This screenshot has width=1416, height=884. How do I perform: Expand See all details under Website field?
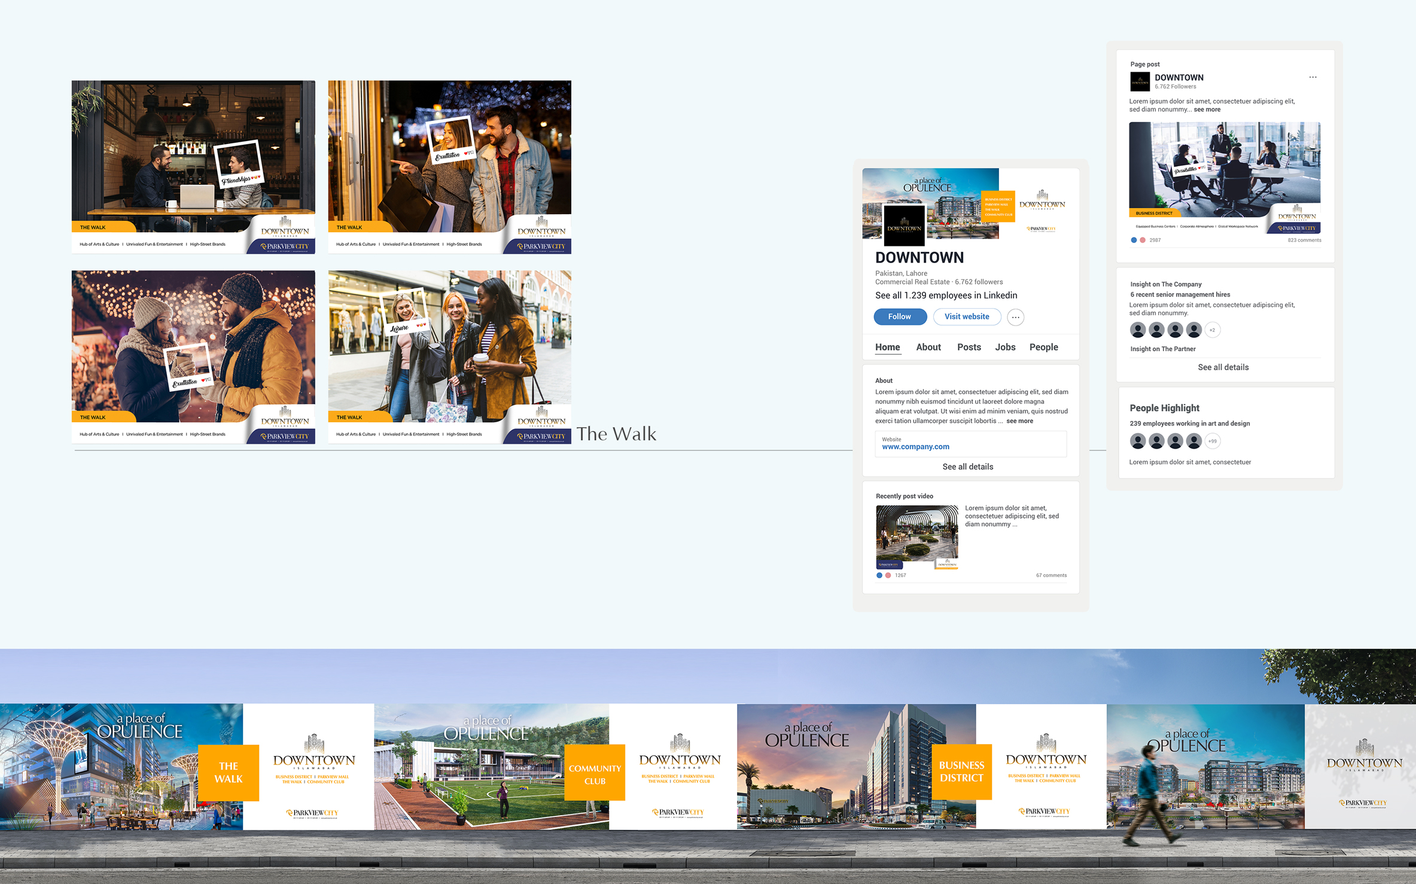967,467
